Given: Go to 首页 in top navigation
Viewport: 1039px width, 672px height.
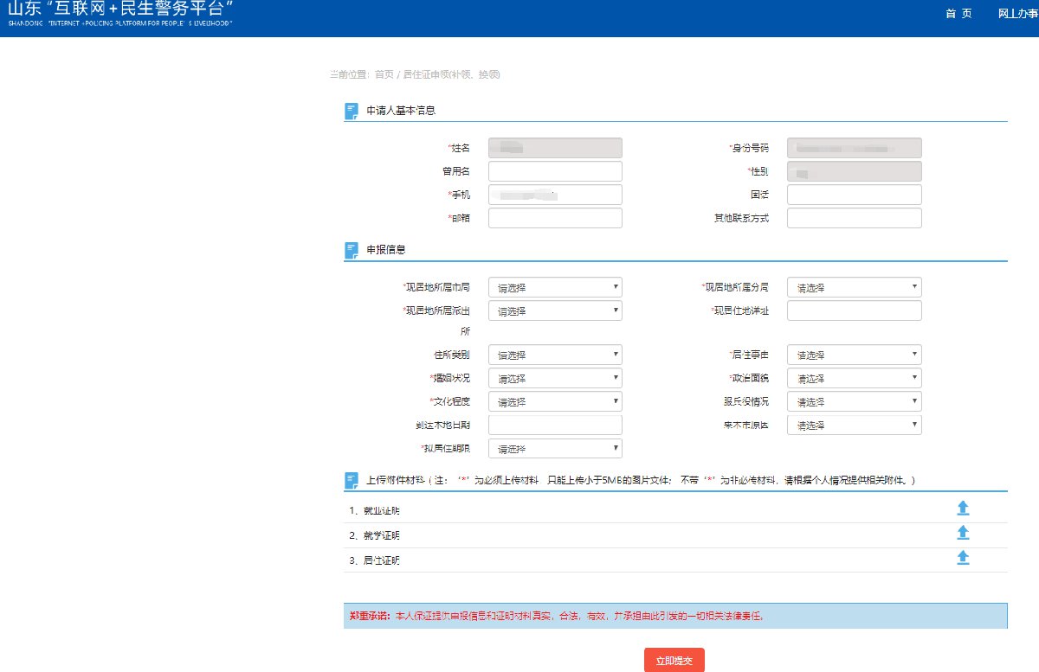Looking at the screenshot, I should tap(958, 14).
